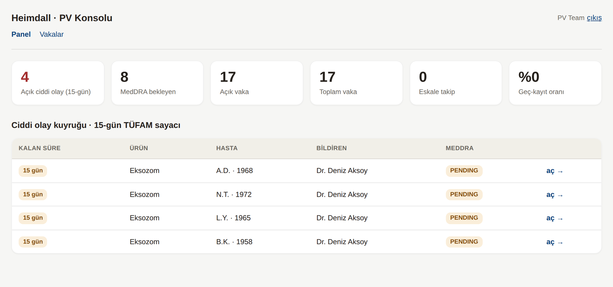Image resolution: width=613 pixels, height=287 pixels.
Task: Select the MedDRA bekleyen stat card
Action: click(x=157, y=83)
